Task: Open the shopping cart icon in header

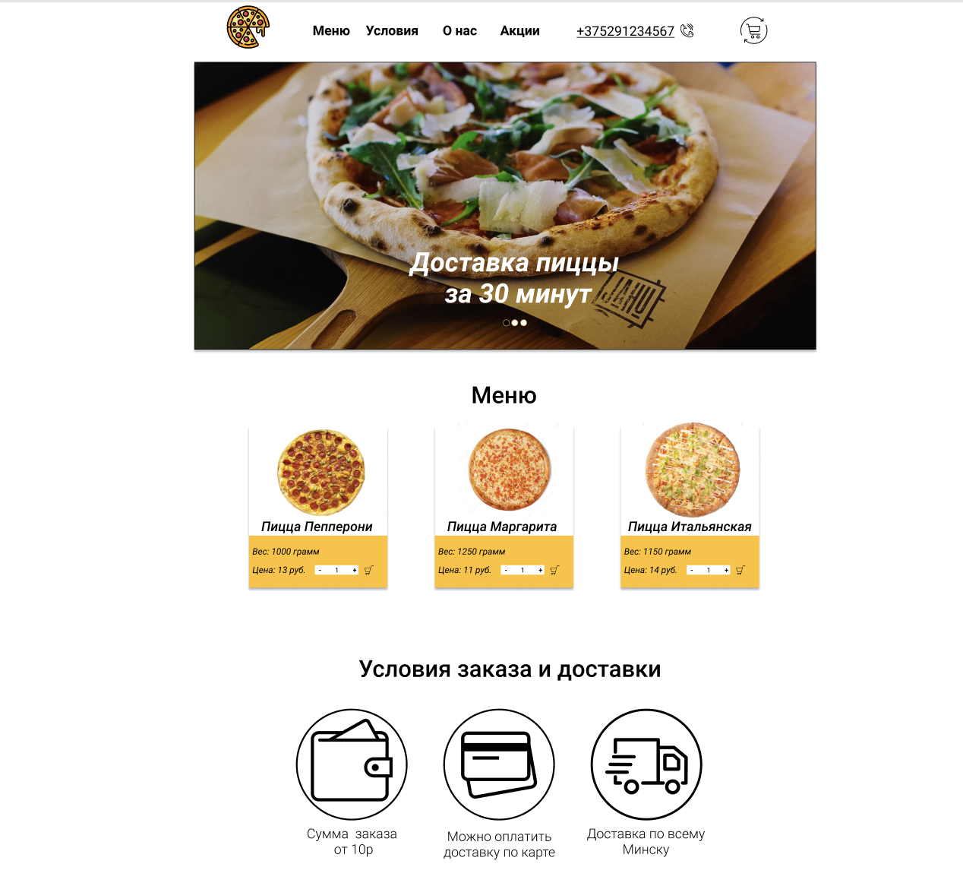Action: (x=753, y=30)
